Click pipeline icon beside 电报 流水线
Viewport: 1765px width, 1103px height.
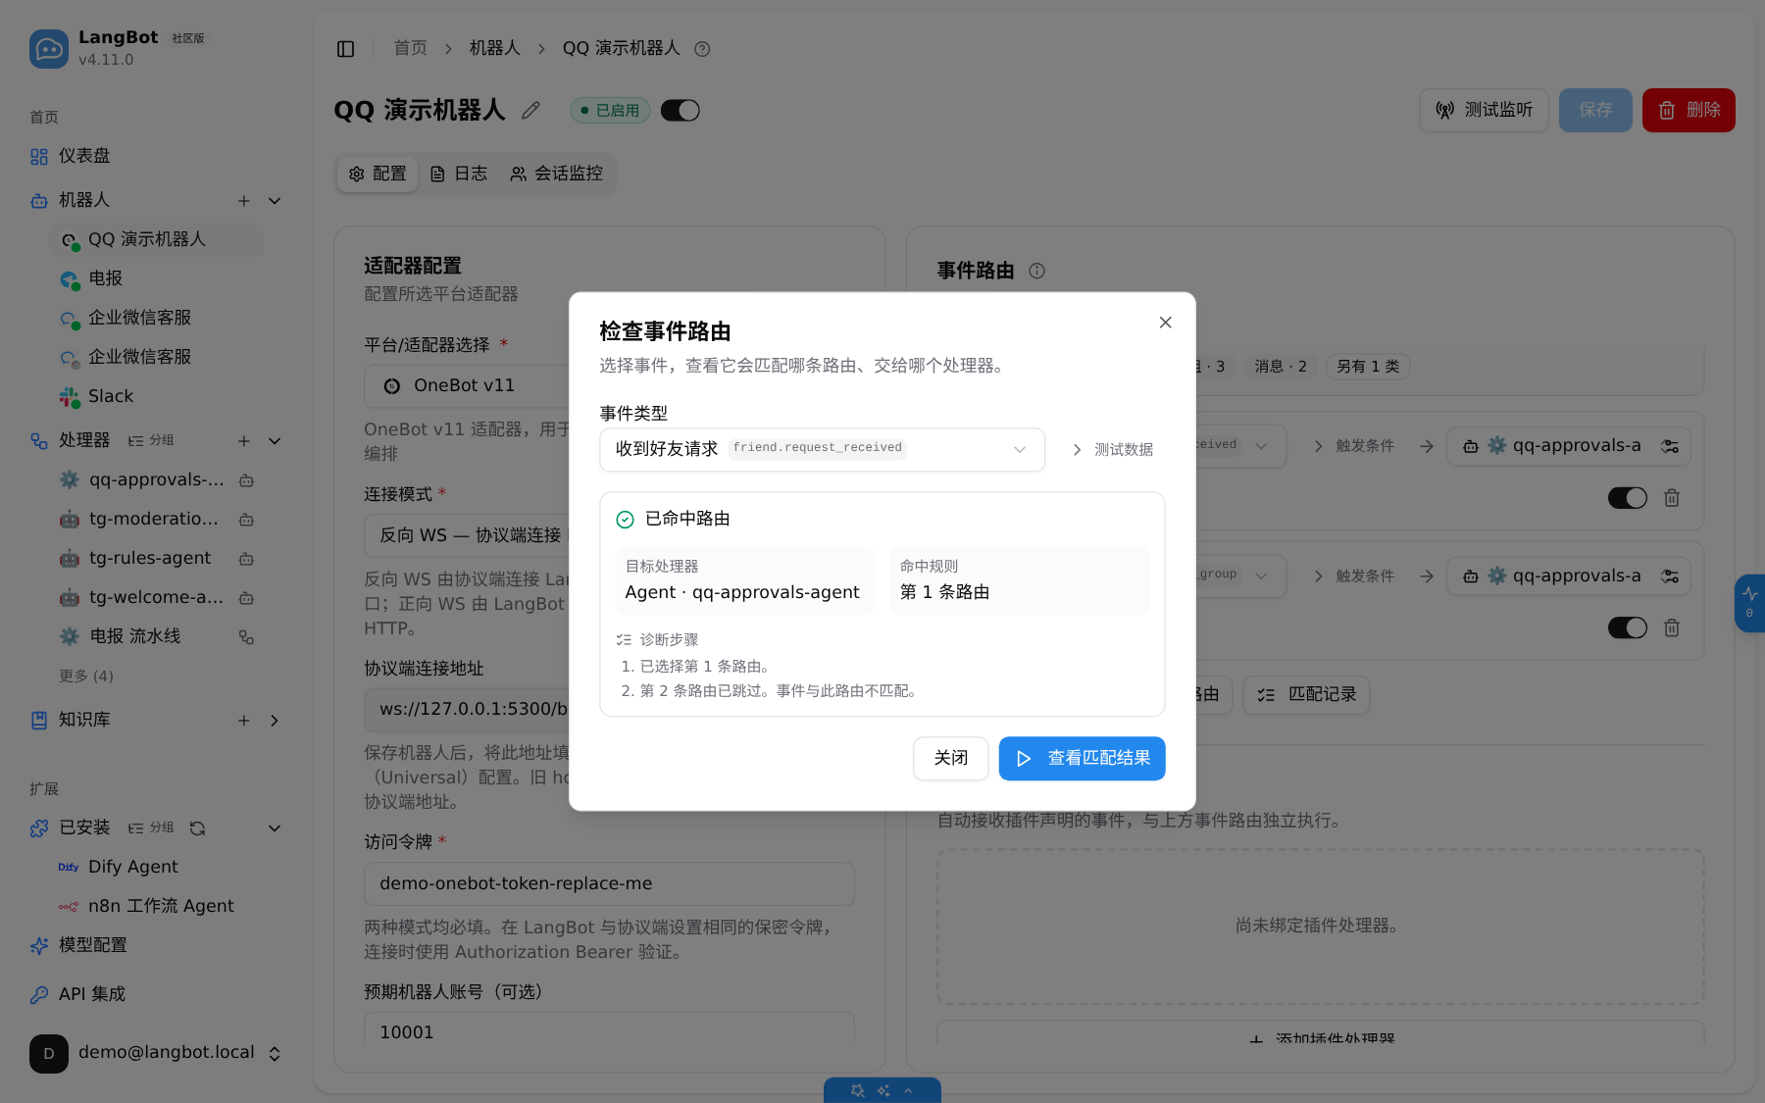(246, 637)
